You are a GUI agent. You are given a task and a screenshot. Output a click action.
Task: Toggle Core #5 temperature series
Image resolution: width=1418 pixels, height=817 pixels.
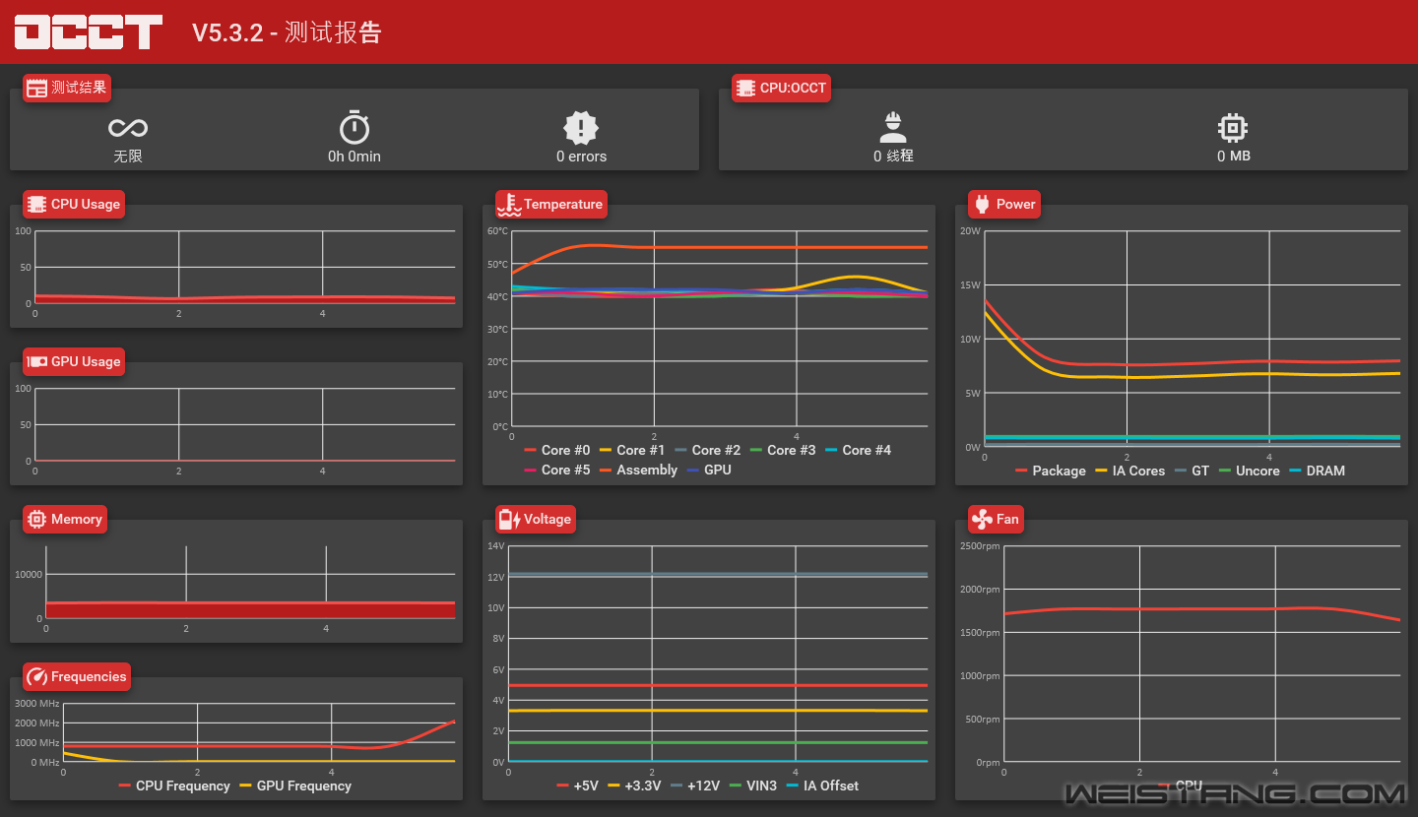click(x=556, y=470)
